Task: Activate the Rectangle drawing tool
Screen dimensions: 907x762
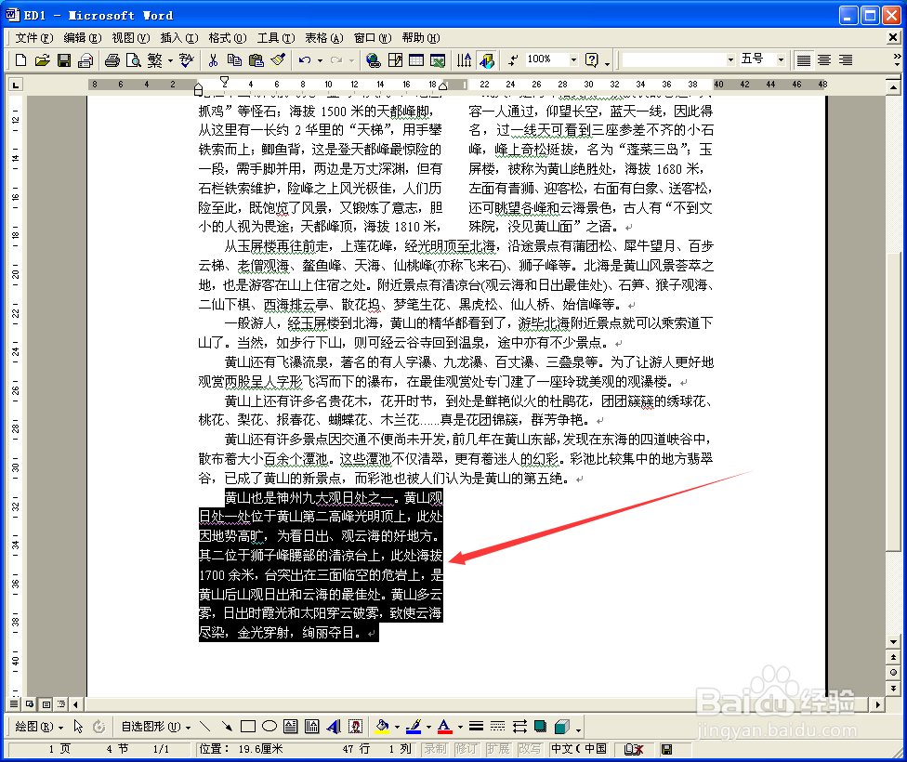Action: (x=248, y=726)
